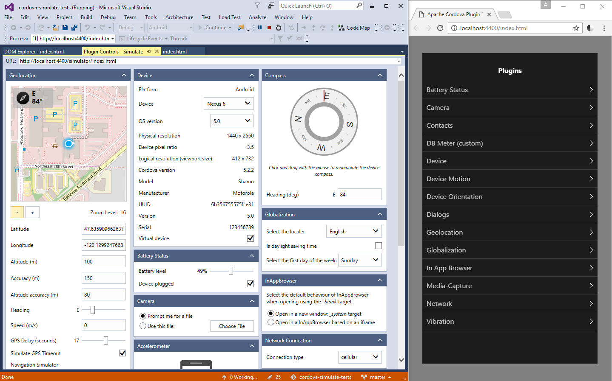
Task: Click the Battery level slider handle
Action: 231,271
